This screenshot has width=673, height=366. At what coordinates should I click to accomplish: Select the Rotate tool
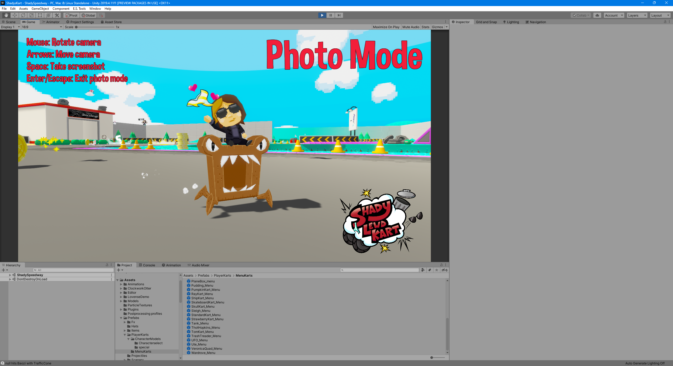pos(23,15)
